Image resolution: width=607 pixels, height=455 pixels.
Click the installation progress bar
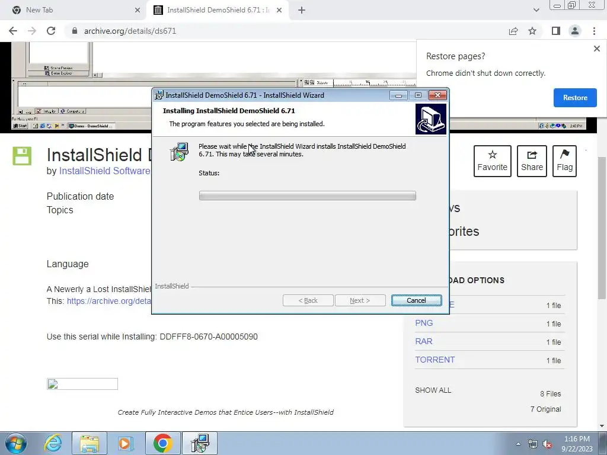308,196
